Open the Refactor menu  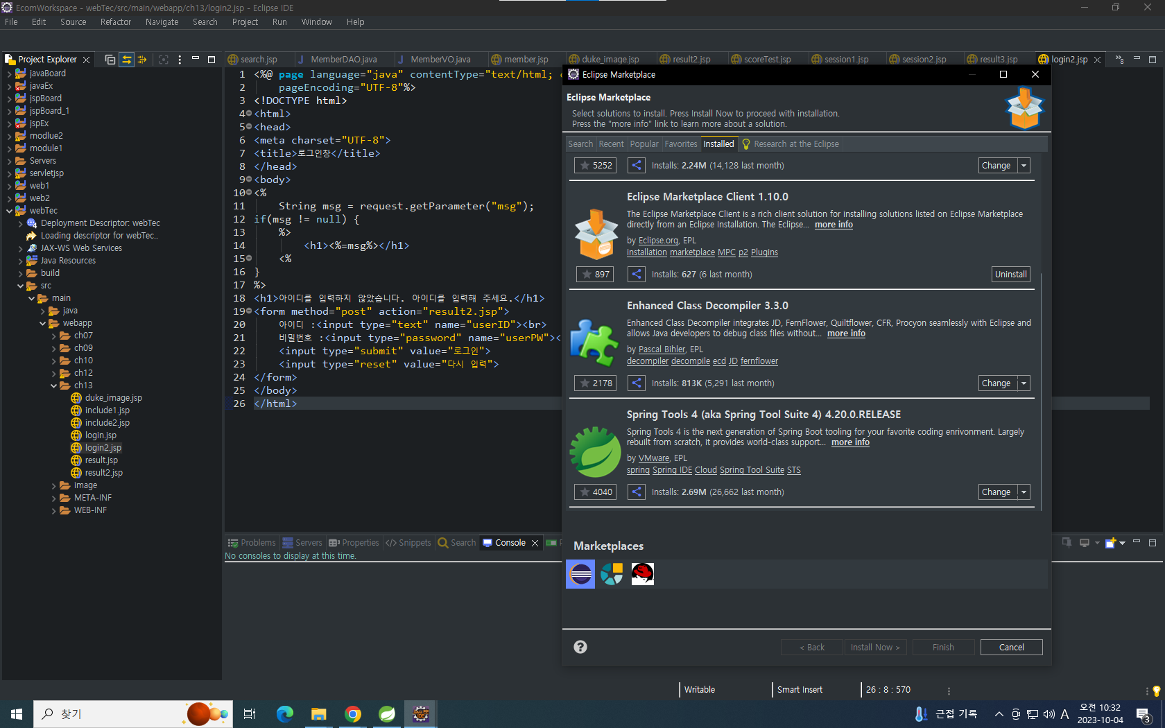tap(116, 22)
